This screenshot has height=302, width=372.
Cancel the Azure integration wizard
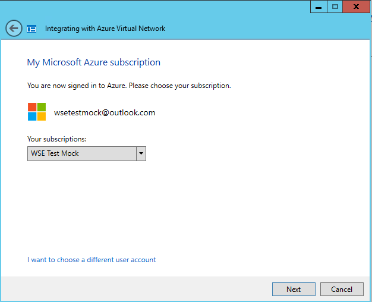pos(342,289)
